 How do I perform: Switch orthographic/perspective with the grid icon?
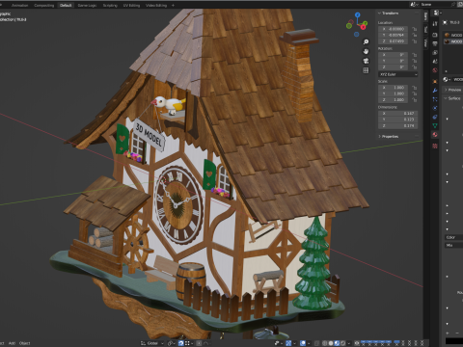click(366, 70)
